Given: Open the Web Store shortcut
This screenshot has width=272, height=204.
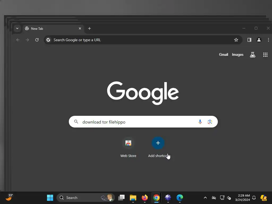Looking at the screenshot, I should (128, 147).
